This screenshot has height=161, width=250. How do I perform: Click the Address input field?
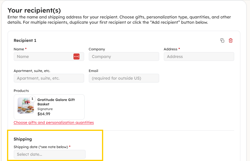coord(199,56)
